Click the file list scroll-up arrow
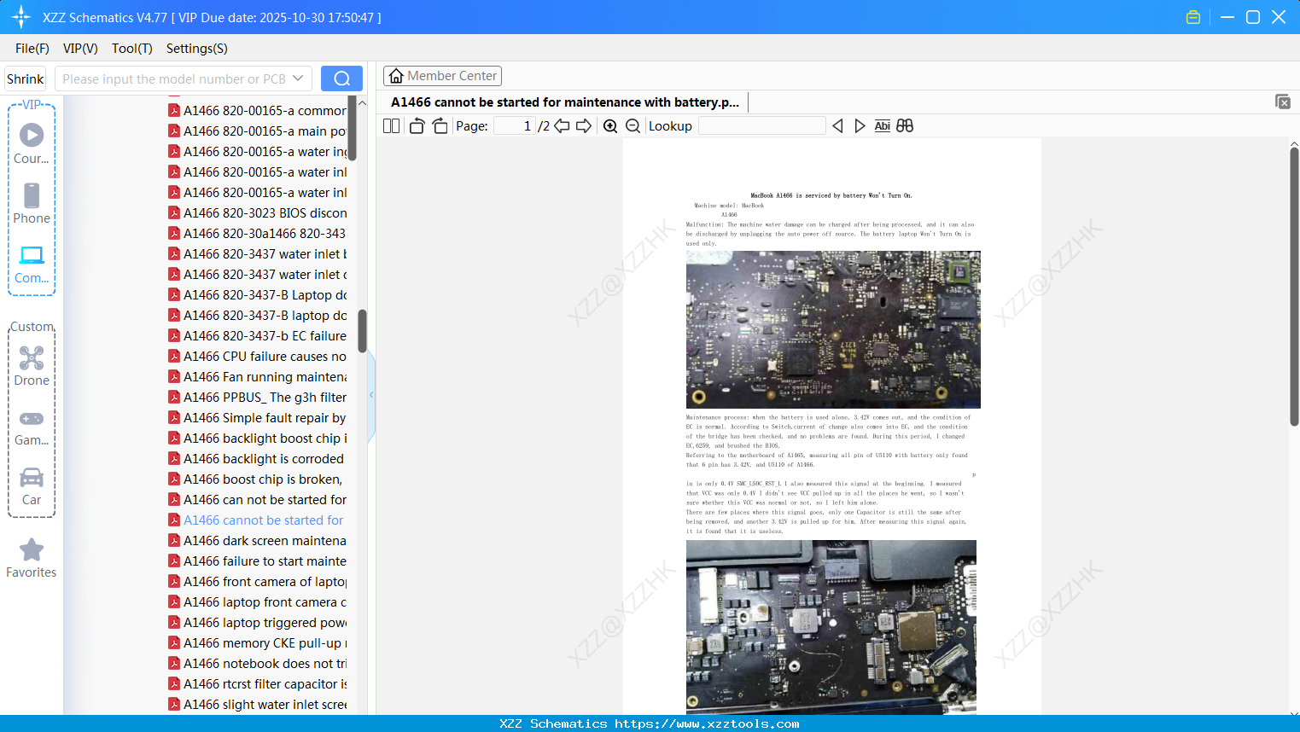This screenshot has height=732, width=1300. [x=362, y=103]
